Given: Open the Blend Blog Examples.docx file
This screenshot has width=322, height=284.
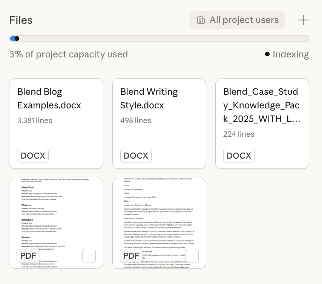Looking at the screenshot, I should pos(56,113).
